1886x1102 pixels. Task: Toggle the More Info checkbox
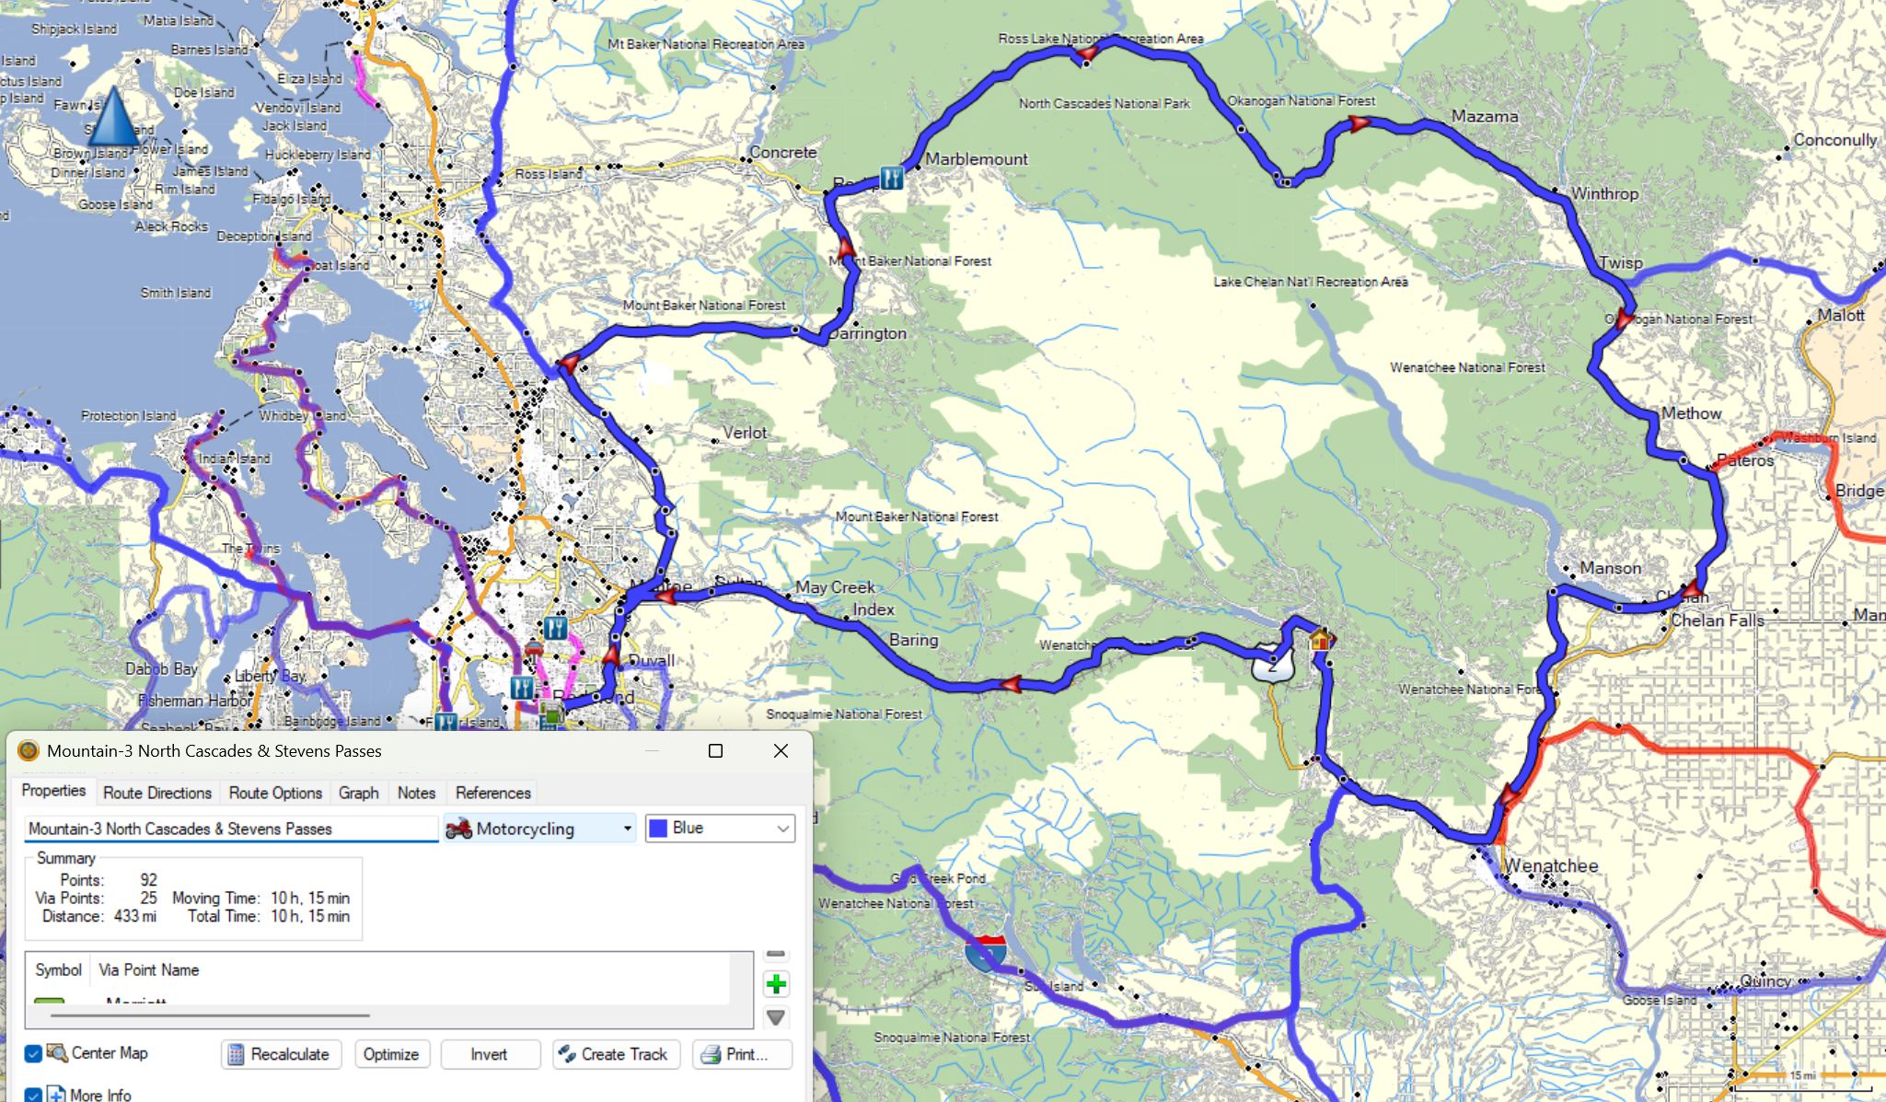33,1095
